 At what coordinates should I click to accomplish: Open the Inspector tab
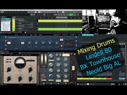3,17
